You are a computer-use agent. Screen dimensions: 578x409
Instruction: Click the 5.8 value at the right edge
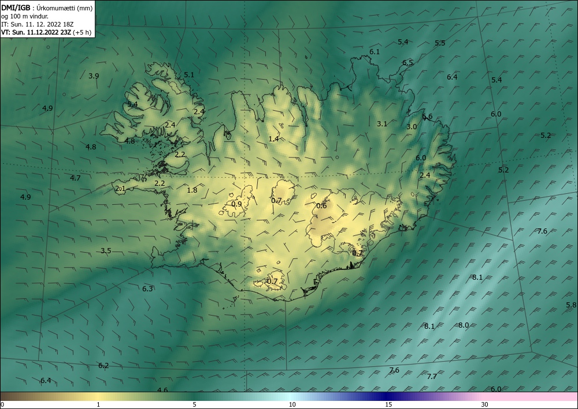[x=571, y=305]
